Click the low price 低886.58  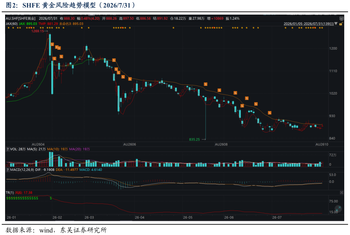143,19
